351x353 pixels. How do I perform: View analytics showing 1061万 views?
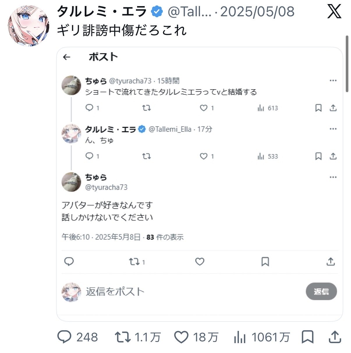[262, 337]
